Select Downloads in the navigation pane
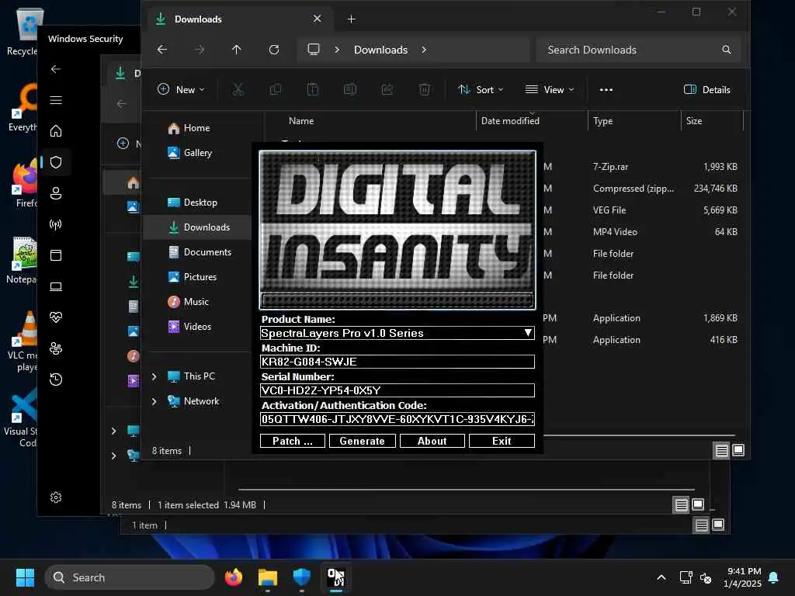Screen dimensions: 795x596 [x=196, y=227]
